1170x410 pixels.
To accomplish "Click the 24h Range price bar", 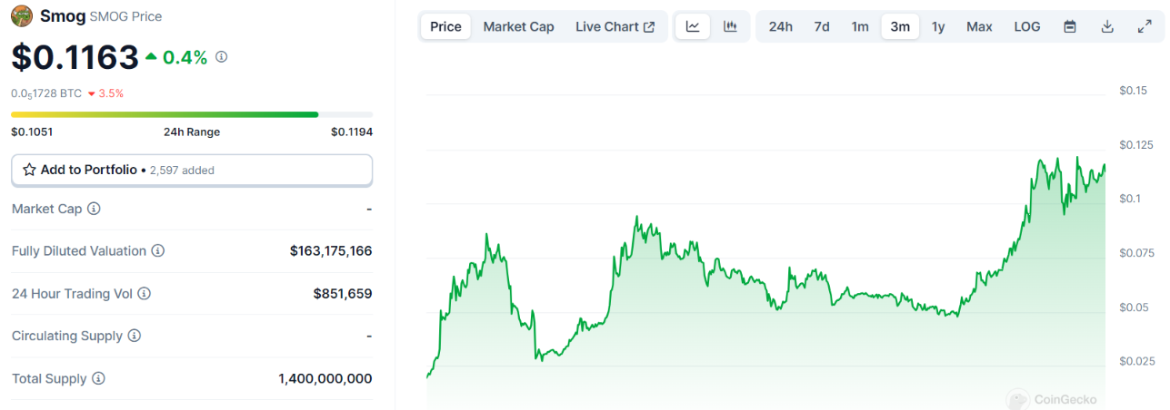I will [191, 114].
